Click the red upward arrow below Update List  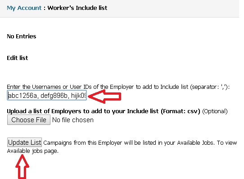pos(22,167)
